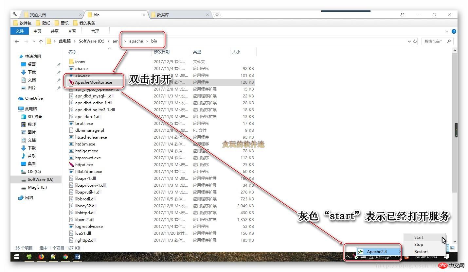Go up one folder level

point(41,41)
